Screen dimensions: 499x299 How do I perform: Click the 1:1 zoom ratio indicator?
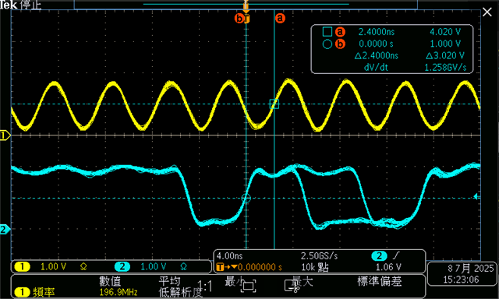click(205, 287)
